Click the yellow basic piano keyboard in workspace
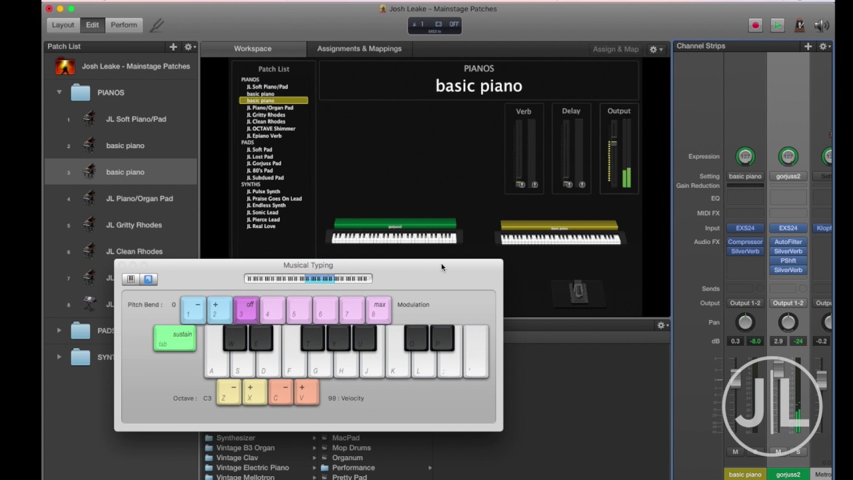 point(560,233)
